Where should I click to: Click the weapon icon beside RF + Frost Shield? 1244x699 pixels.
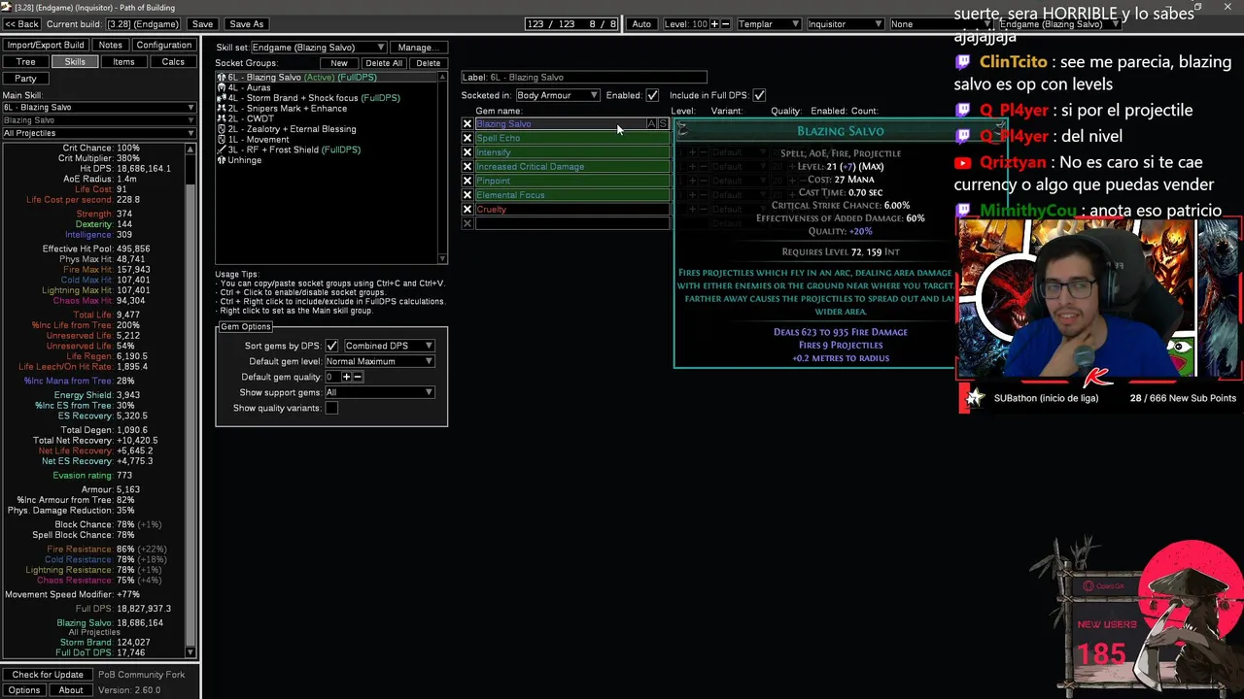[222, 150]
